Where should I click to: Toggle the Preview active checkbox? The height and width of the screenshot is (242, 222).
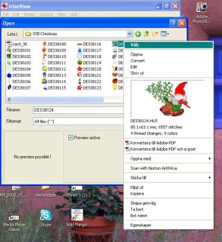tap(71, 138)
